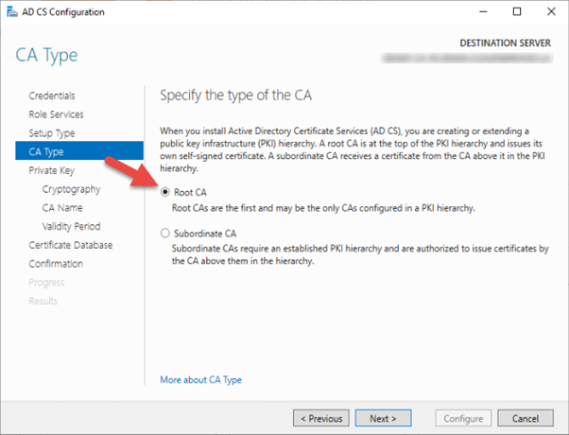The height and width of the screenshot is (435, 569).
Task: Open the Certificate Database step
Action: tap(70, 245)
